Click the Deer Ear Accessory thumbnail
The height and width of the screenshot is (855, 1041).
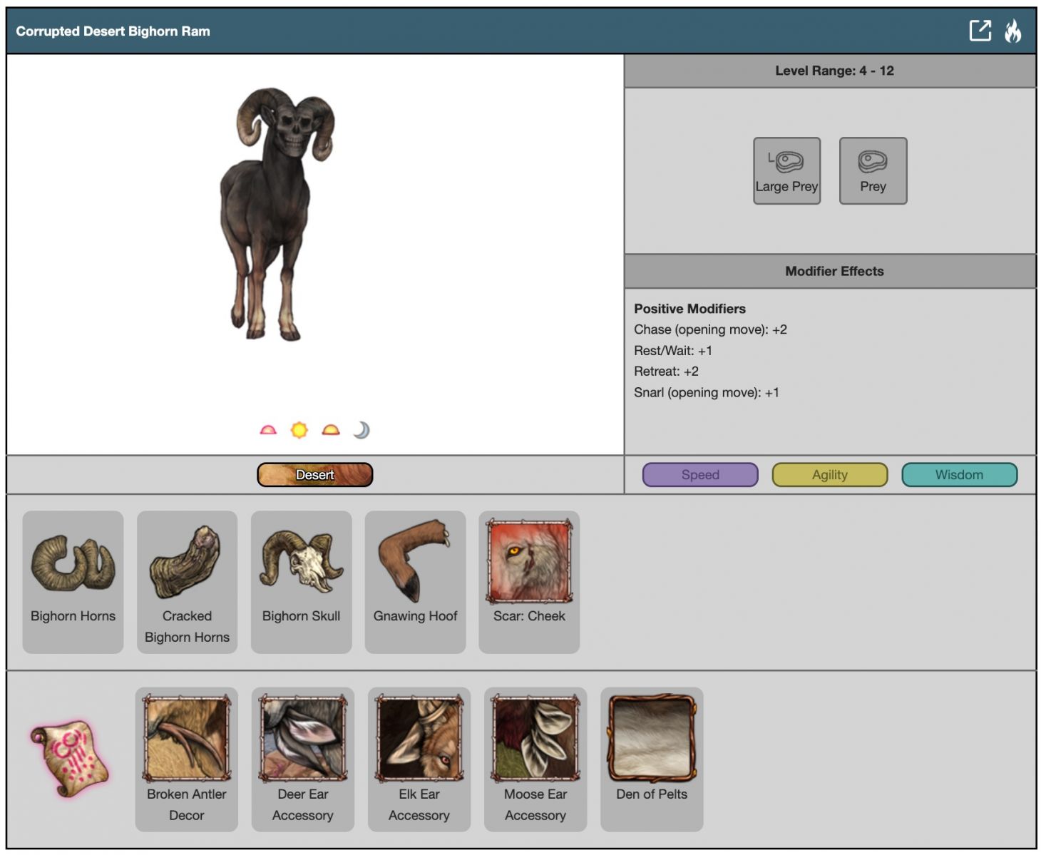(x=303, y=739)
